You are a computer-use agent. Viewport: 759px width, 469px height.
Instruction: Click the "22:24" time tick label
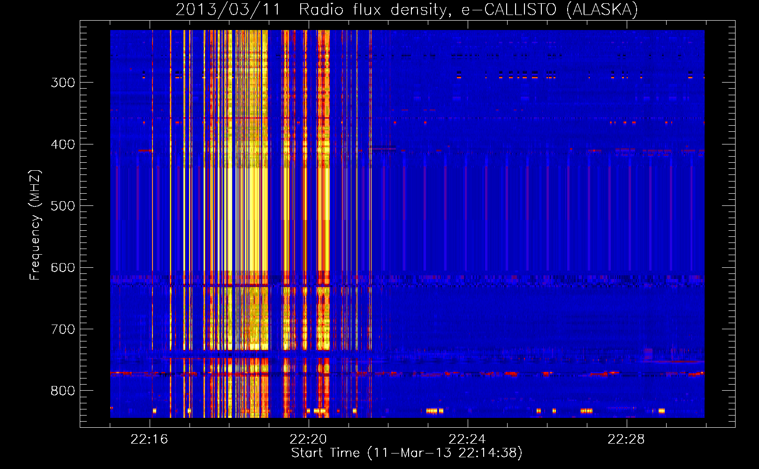[467, 439]
